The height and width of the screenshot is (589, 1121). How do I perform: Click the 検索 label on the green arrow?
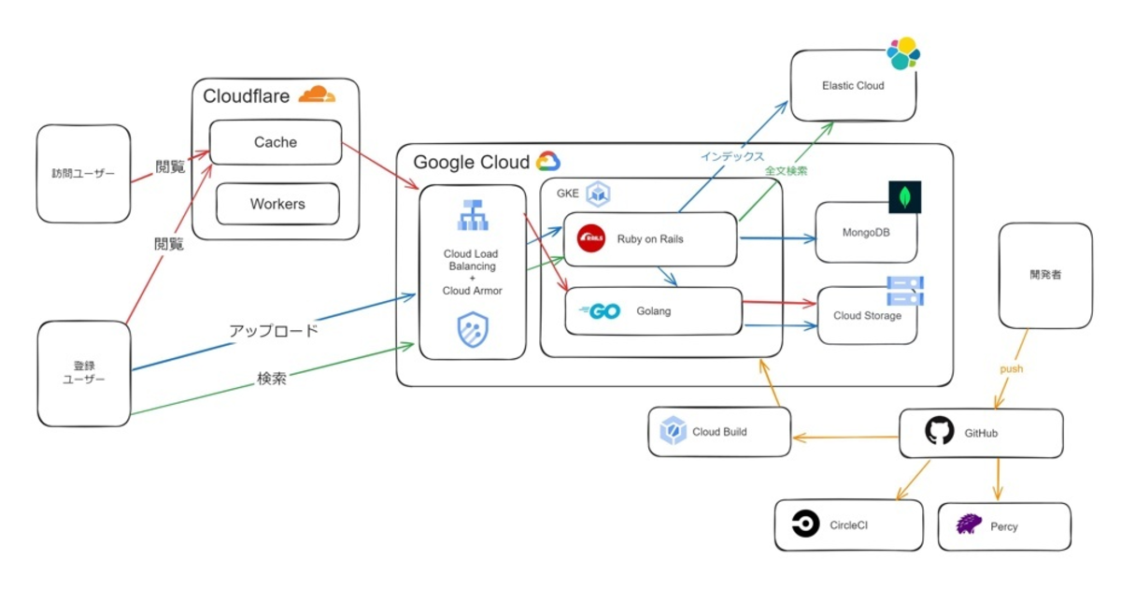coord(271,379)
